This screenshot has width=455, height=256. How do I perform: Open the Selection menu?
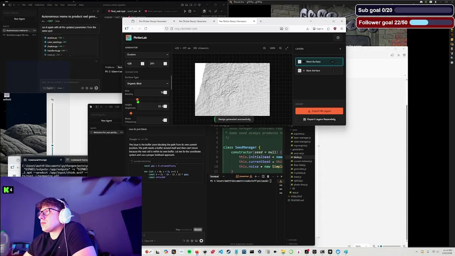(x=39, y=5)
